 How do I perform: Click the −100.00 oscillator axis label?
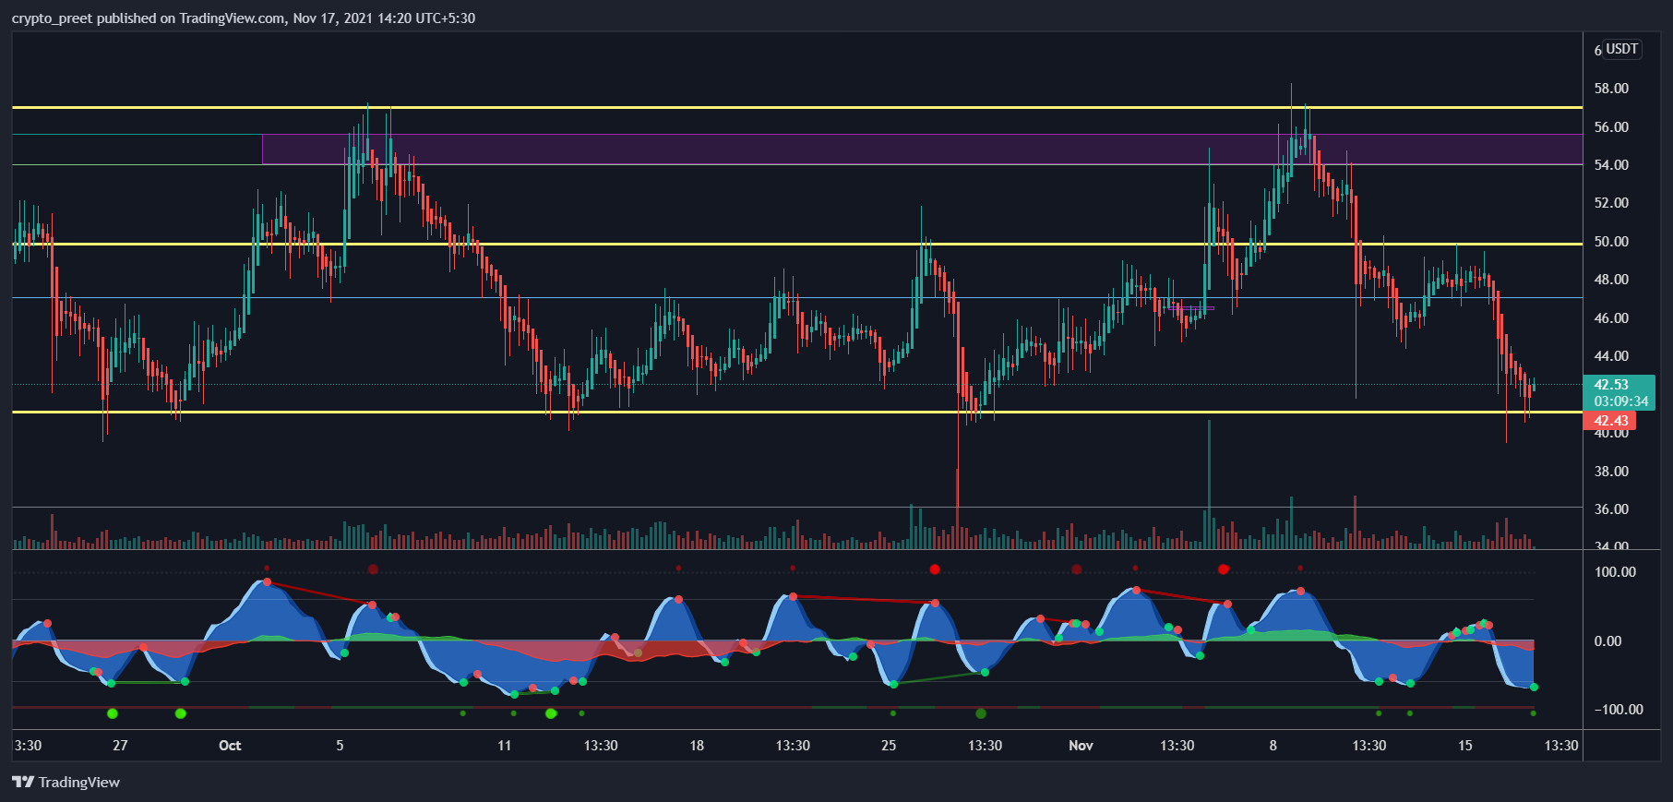1619,710
